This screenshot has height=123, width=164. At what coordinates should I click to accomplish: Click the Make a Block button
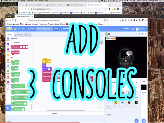17,42
